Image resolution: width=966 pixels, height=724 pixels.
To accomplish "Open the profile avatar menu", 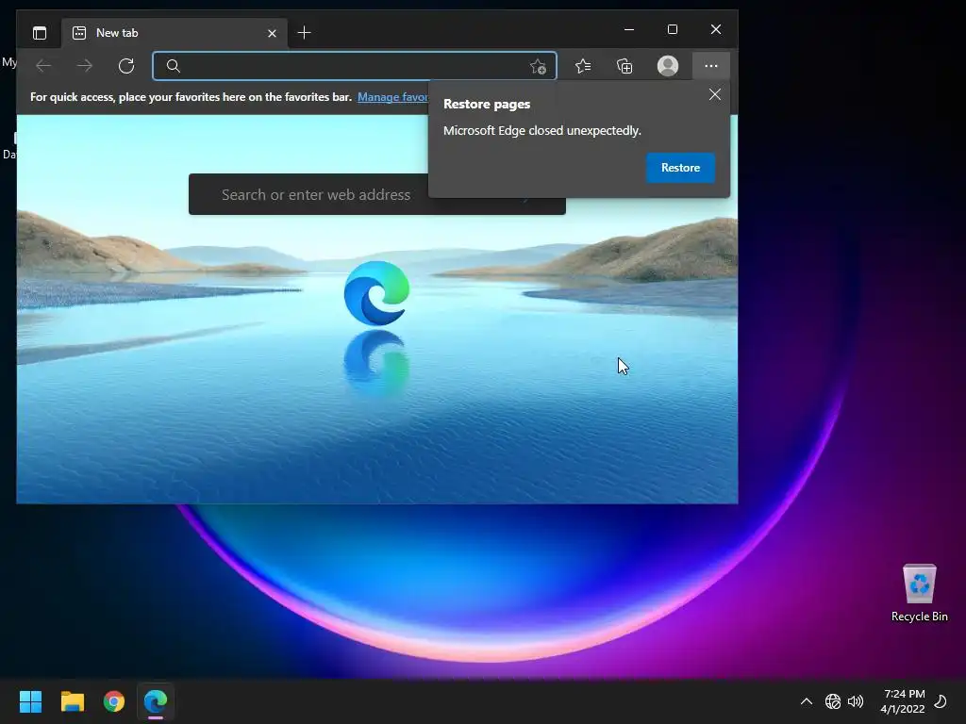I will coord(668,66).
